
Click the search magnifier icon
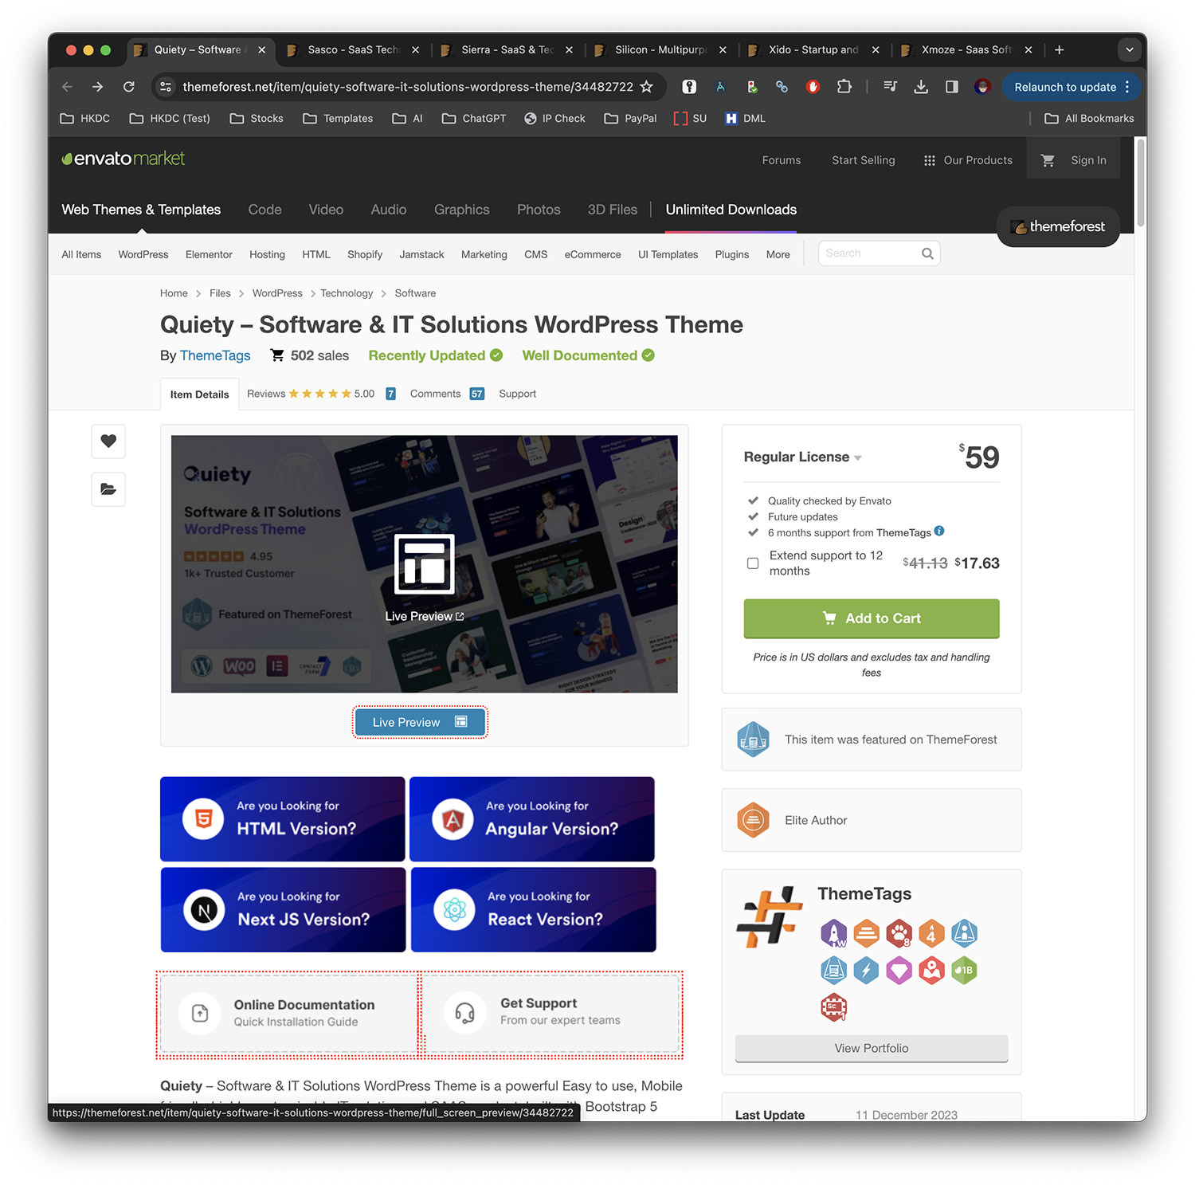927,253
